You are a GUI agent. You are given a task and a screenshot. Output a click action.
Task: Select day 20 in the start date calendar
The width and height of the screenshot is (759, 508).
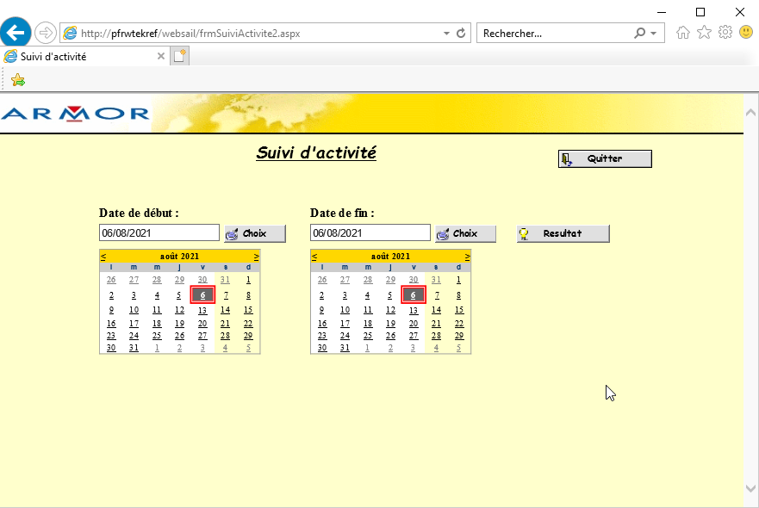point(202,324)
